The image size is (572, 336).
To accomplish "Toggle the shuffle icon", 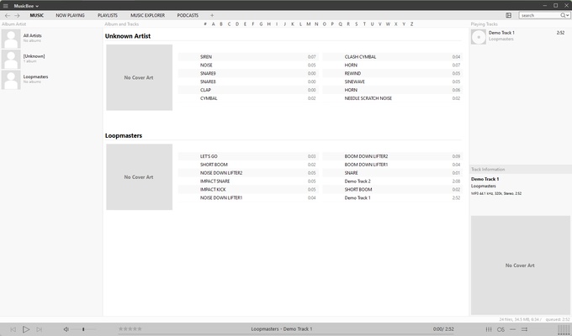I will click(x=524, y=329).
